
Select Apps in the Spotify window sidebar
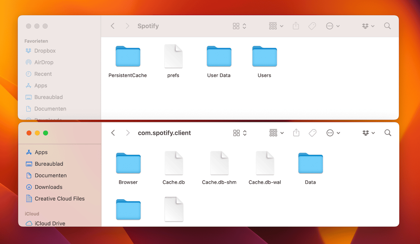(x=36, y=86)
